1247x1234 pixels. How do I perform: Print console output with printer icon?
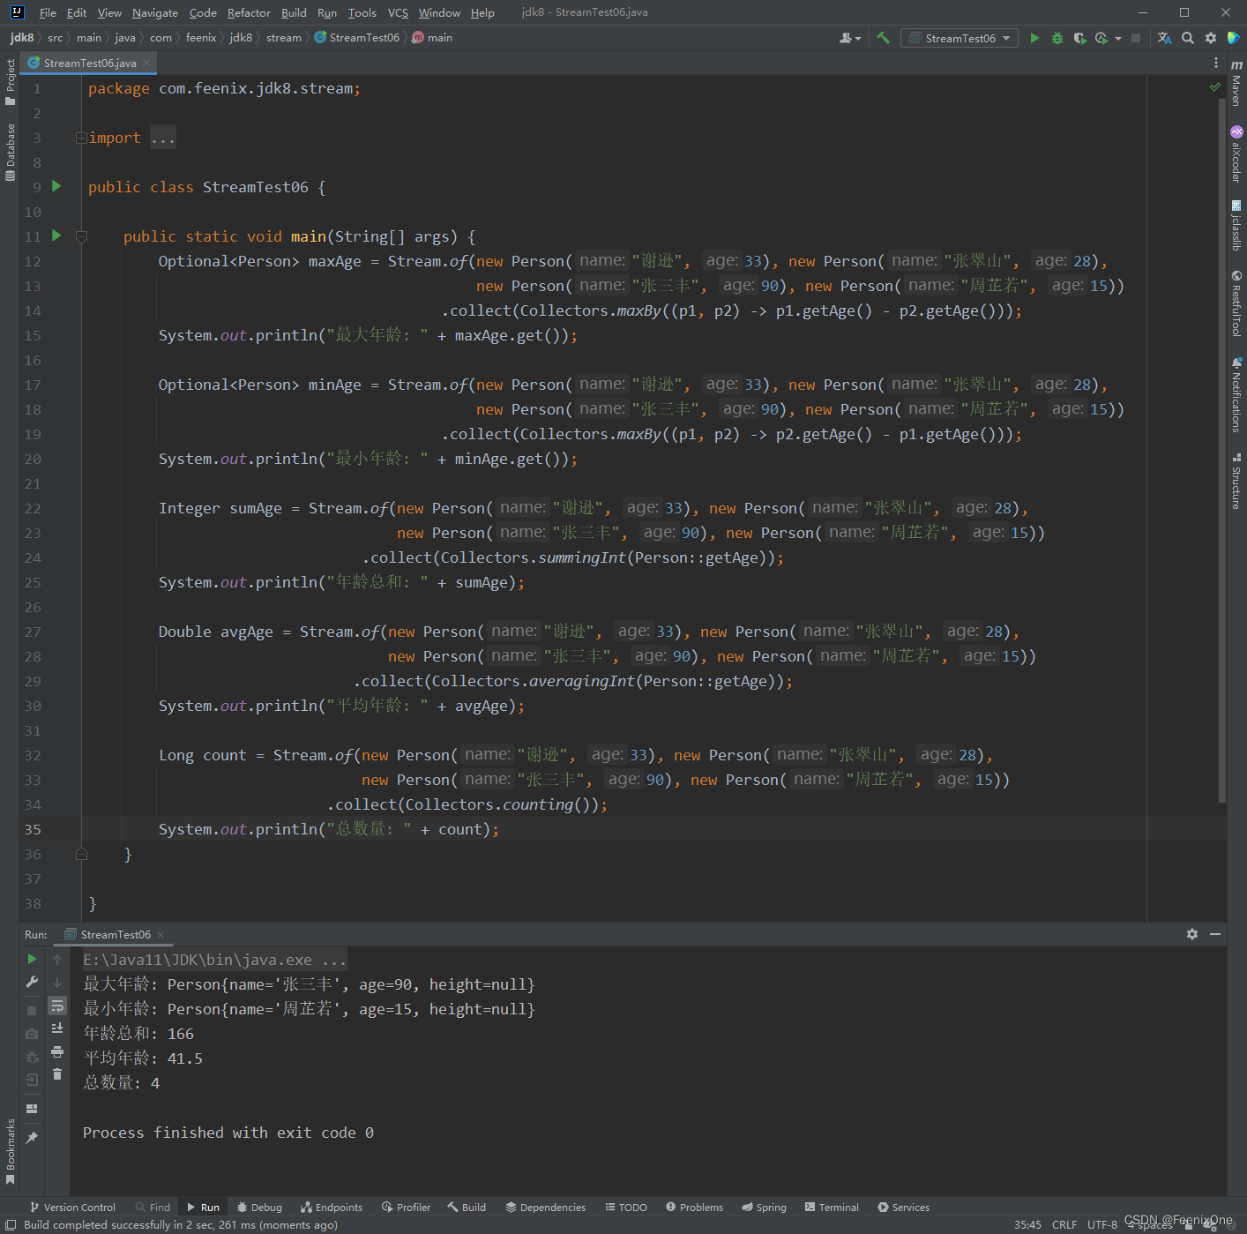[57, 1051]
